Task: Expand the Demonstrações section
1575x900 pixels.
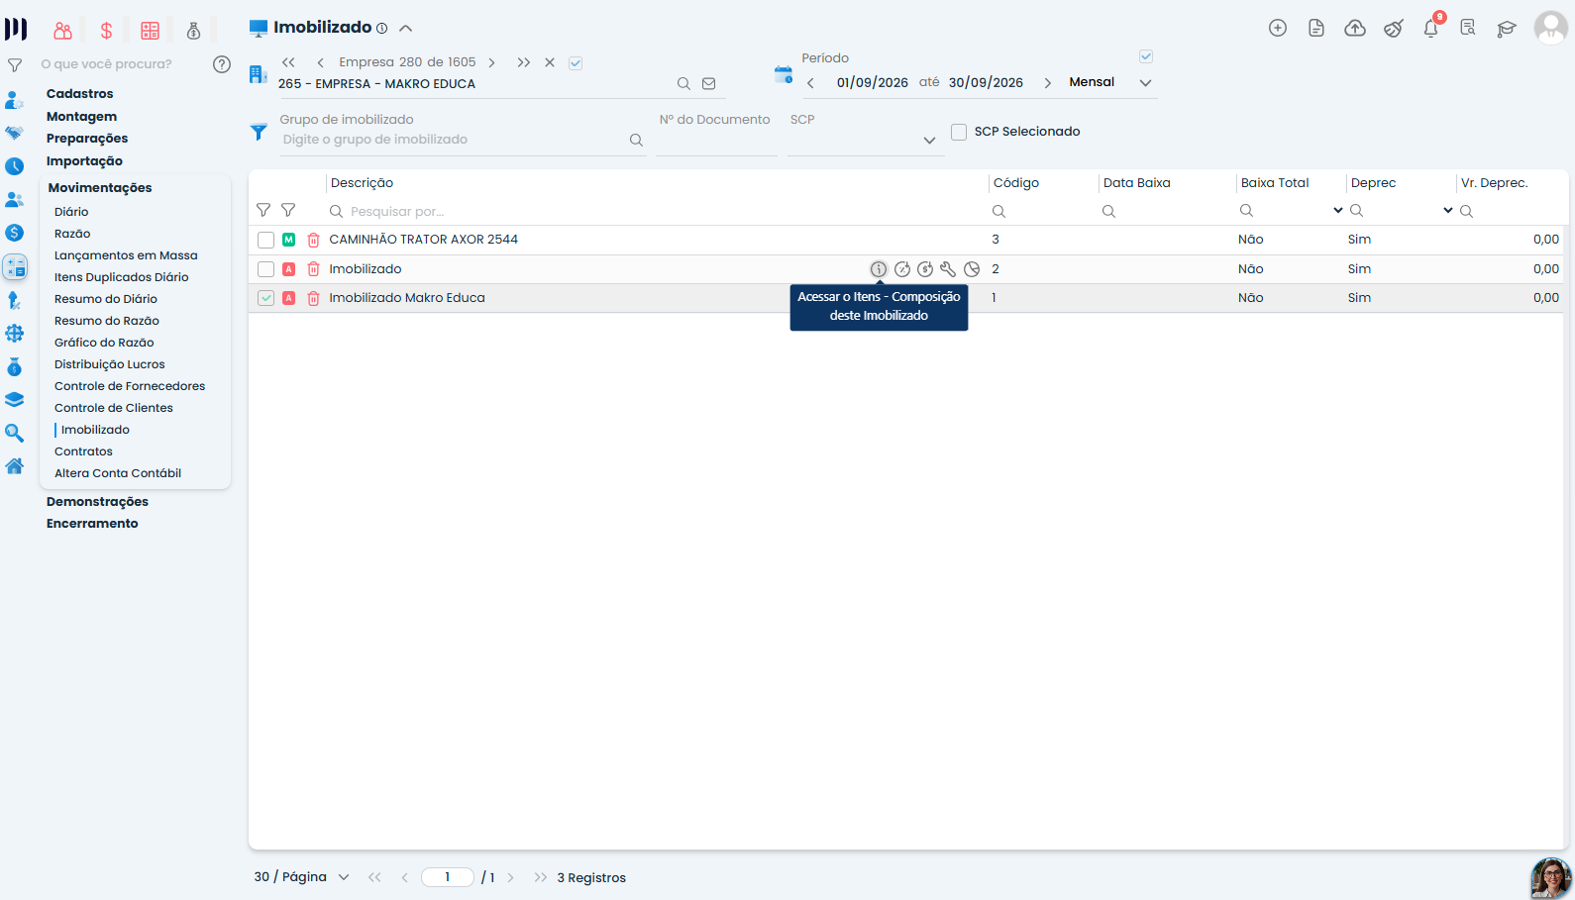Action: tap(97, 502)
